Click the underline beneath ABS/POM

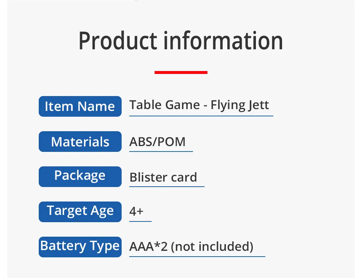point(161,151)
